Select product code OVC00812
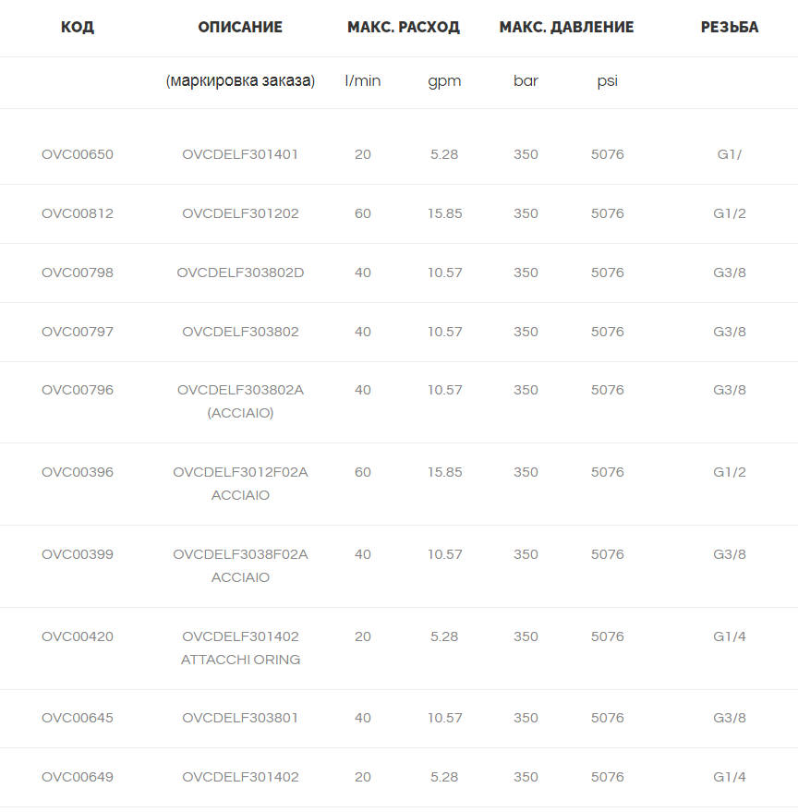 tap(78, 213)
